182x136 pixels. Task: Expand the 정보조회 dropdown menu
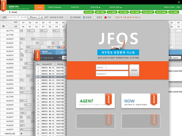(x=95, y=7)
